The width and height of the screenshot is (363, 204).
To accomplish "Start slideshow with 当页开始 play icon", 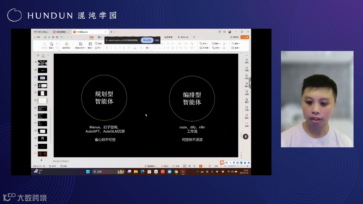I will (x=67, y=44).
